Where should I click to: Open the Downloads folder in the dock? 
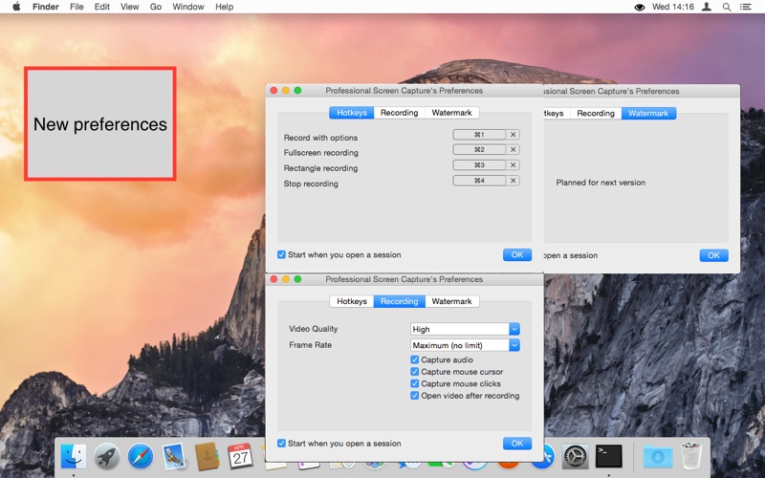point(658,457)
